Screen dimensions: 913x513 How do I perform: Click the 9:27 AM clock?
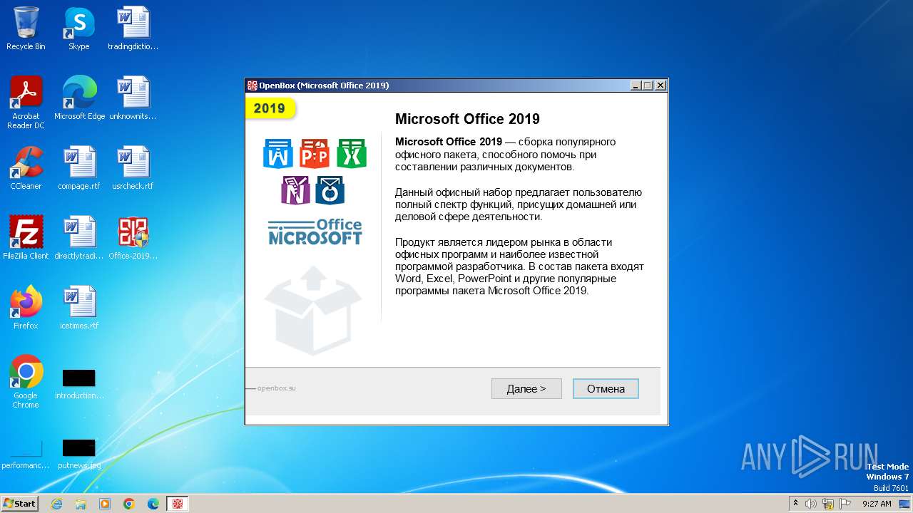877,504
